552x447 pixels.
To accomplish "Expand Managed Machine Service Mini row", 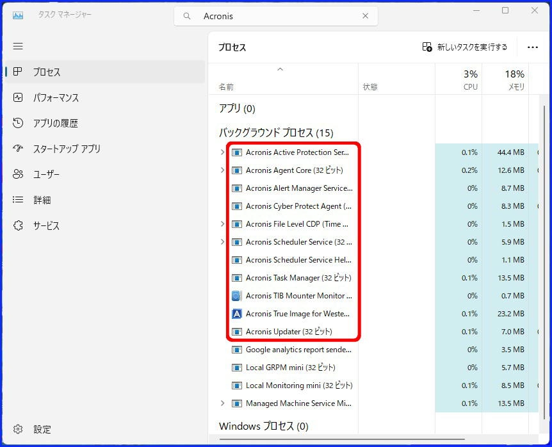I will (x=222, y=403).
